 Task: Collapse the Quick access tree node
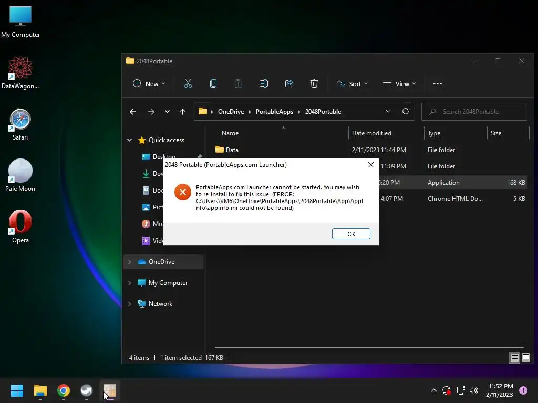coord(130,140)
